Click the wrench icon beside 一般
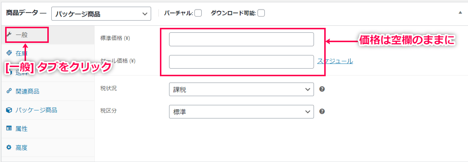This screenshot has width=468, height=162. (9, 34)
